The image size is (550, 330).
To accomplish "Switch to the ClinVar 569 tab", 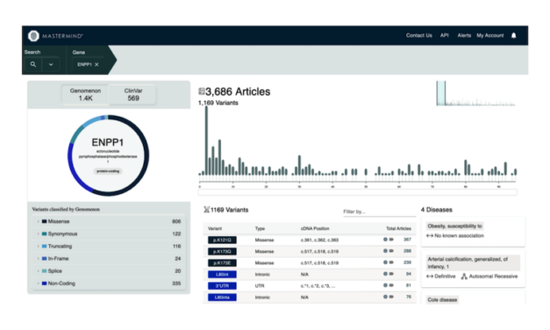I will [133, 95].
